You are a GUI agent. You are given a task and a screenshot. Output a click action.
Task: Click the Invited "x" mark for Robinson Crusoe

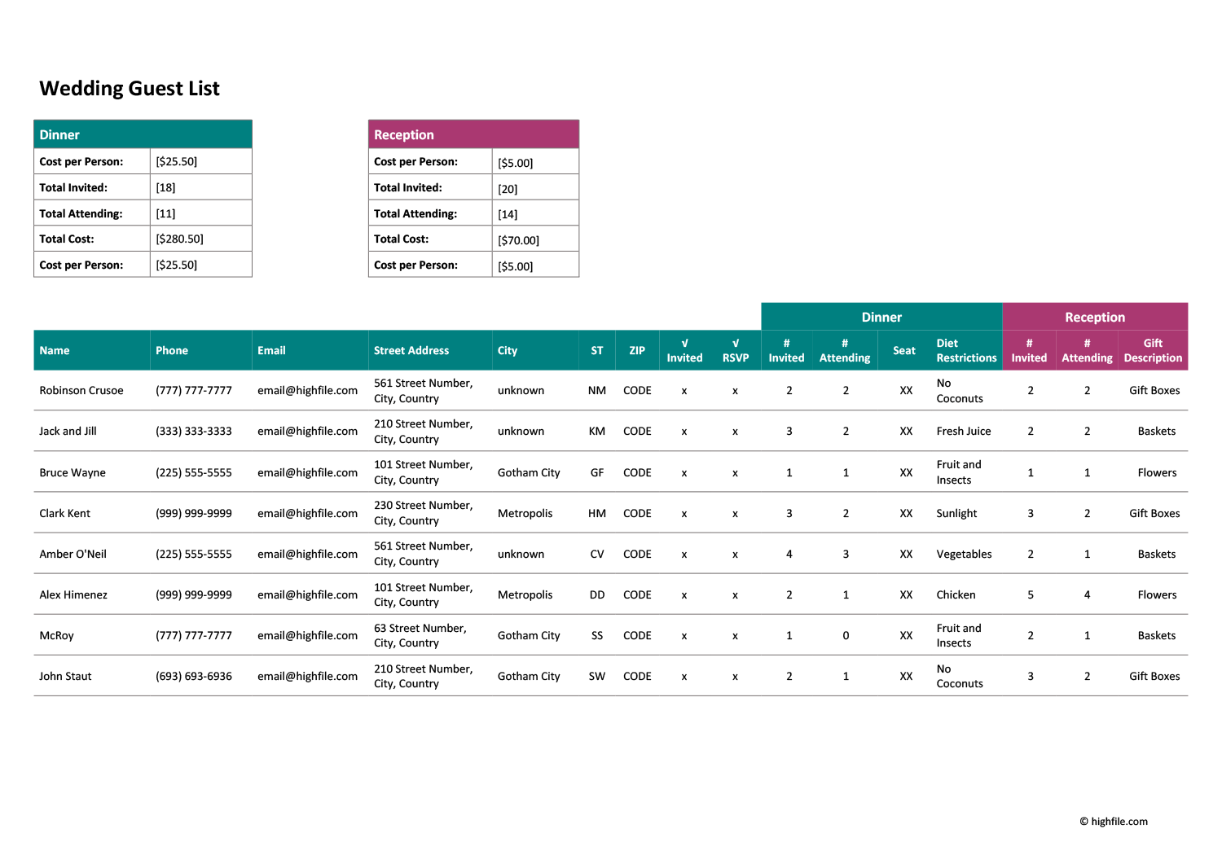pos(684,391)
